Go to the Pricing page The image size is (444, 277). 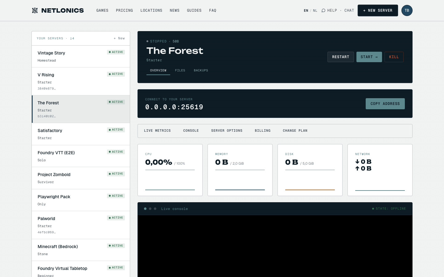(125, 10)
